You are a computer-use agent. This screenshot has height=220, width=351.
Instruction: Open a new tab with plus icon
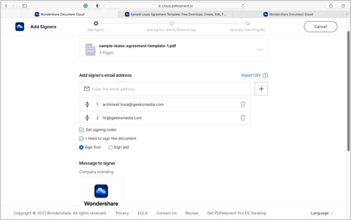coord(346,14)
